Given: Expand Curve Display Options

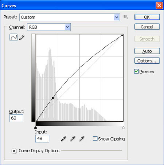Looking at the screenshot, I should [14, 151].
